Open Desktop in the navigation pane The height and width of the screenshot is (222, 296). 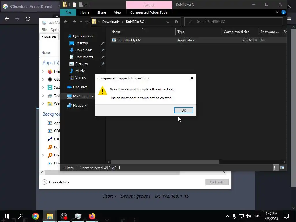pyautogui.click(x=81, y=43)
